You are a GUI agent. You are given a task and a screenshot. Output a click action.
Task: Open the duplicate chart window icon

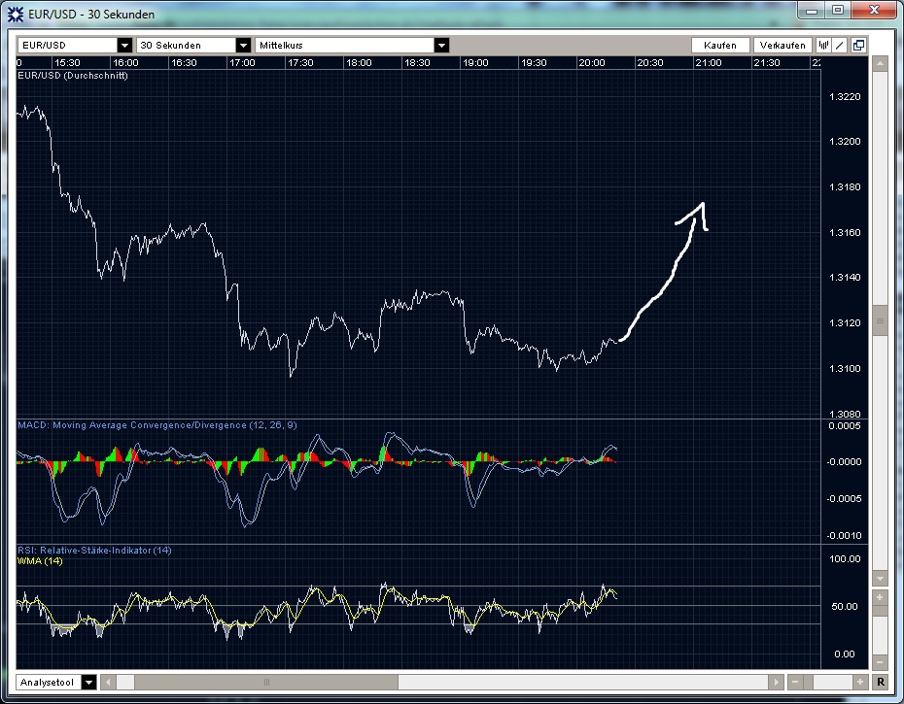(x=857, y=45)
